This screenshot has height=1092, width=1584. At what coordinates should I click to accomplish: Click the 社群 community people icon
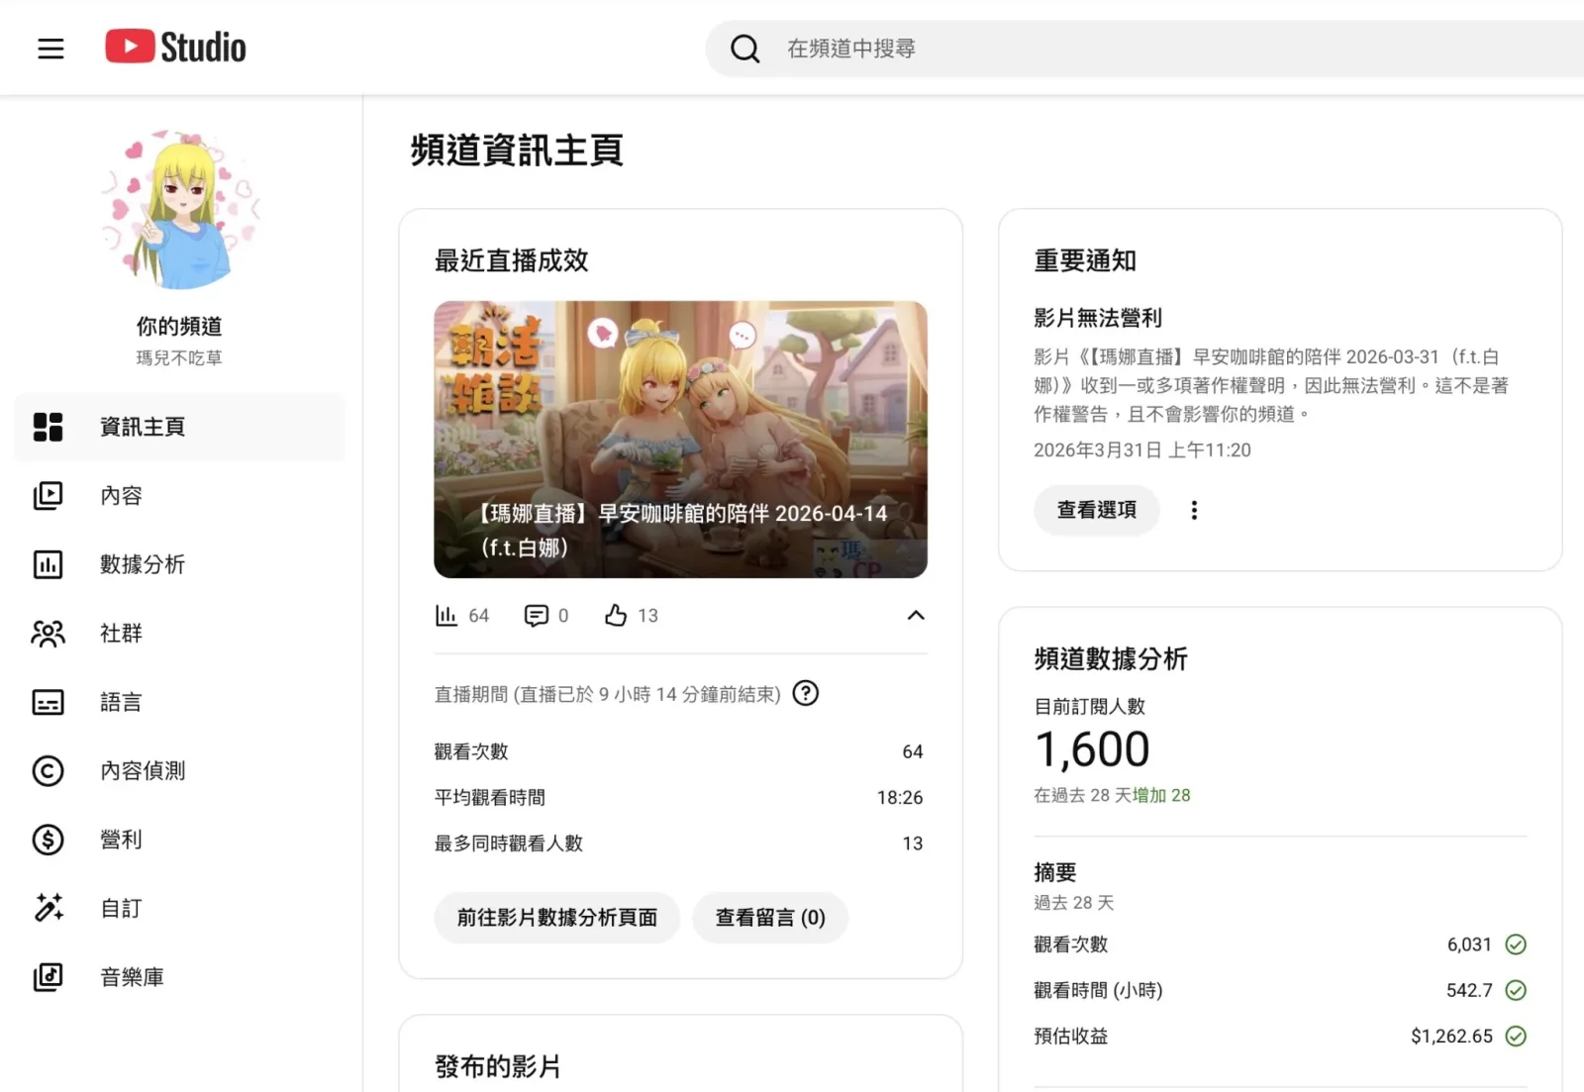pyautogui.click(x=48, y=633)
